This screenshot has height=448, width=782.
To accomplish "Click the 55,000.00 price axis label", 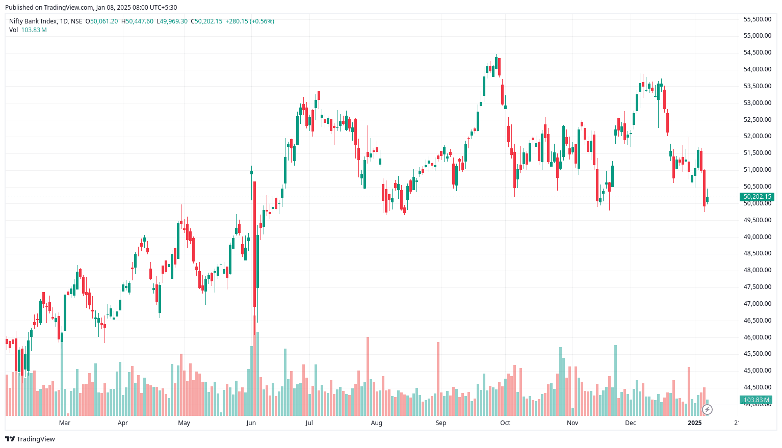I will pyautogui.click(x=758, y=36).
